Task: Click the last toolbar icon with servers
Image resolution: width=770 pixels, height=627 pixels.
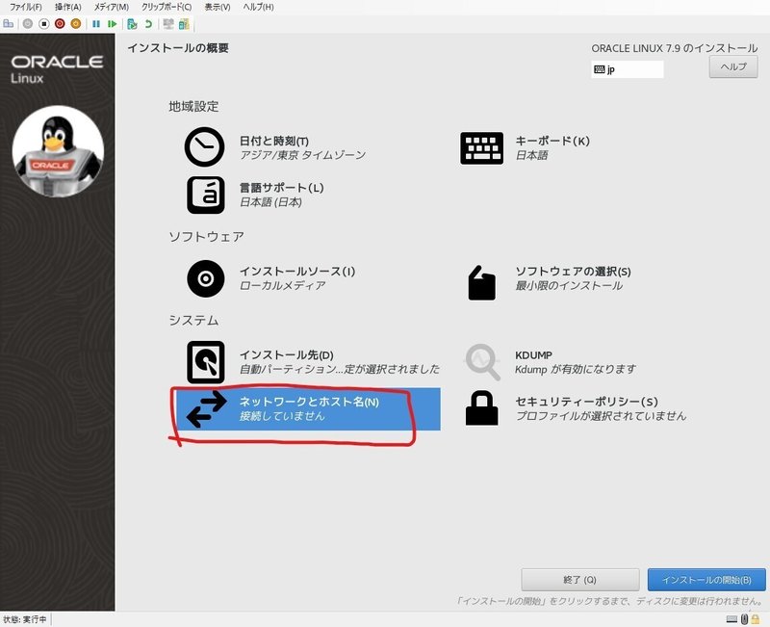Action: (x=184, y=23)
